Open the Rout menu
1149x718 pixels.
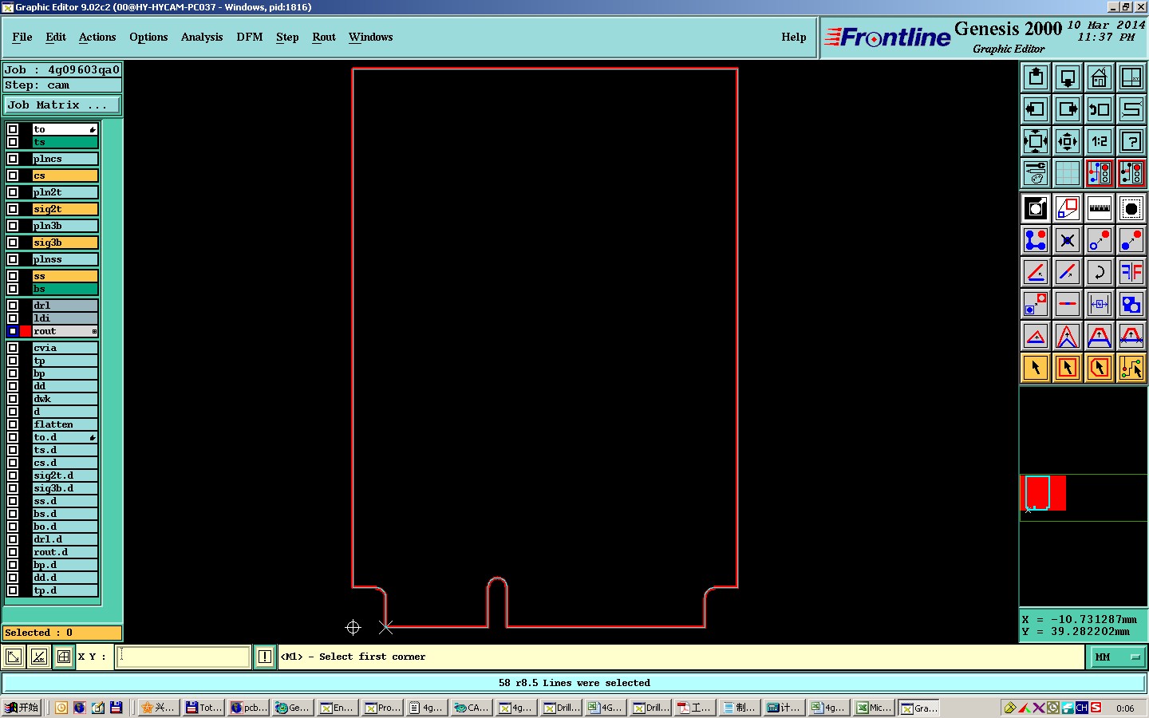pyautogui.click(x=324, y=37)
